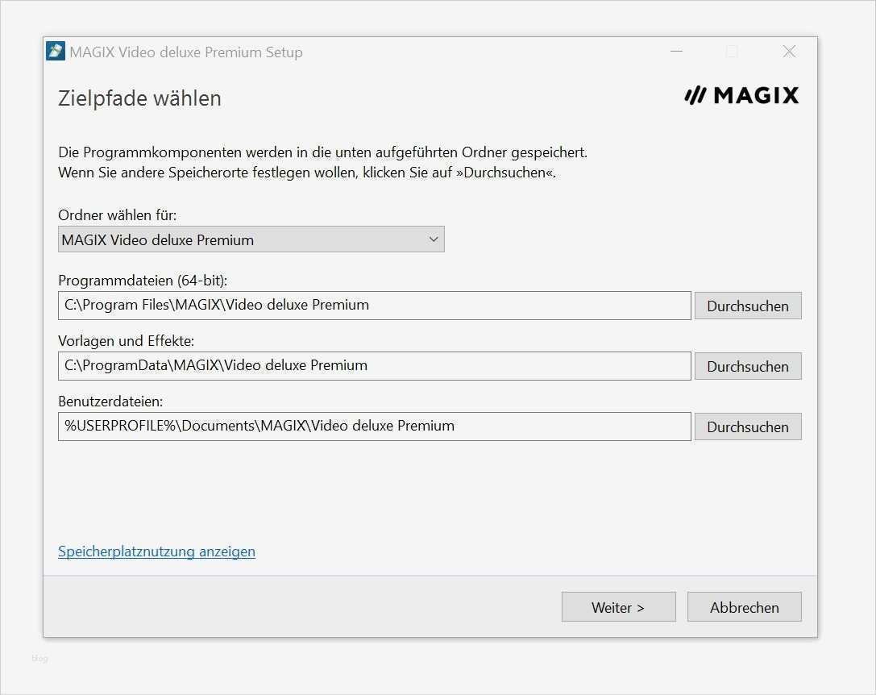Click the Programmdateien path field

point(374,306)
